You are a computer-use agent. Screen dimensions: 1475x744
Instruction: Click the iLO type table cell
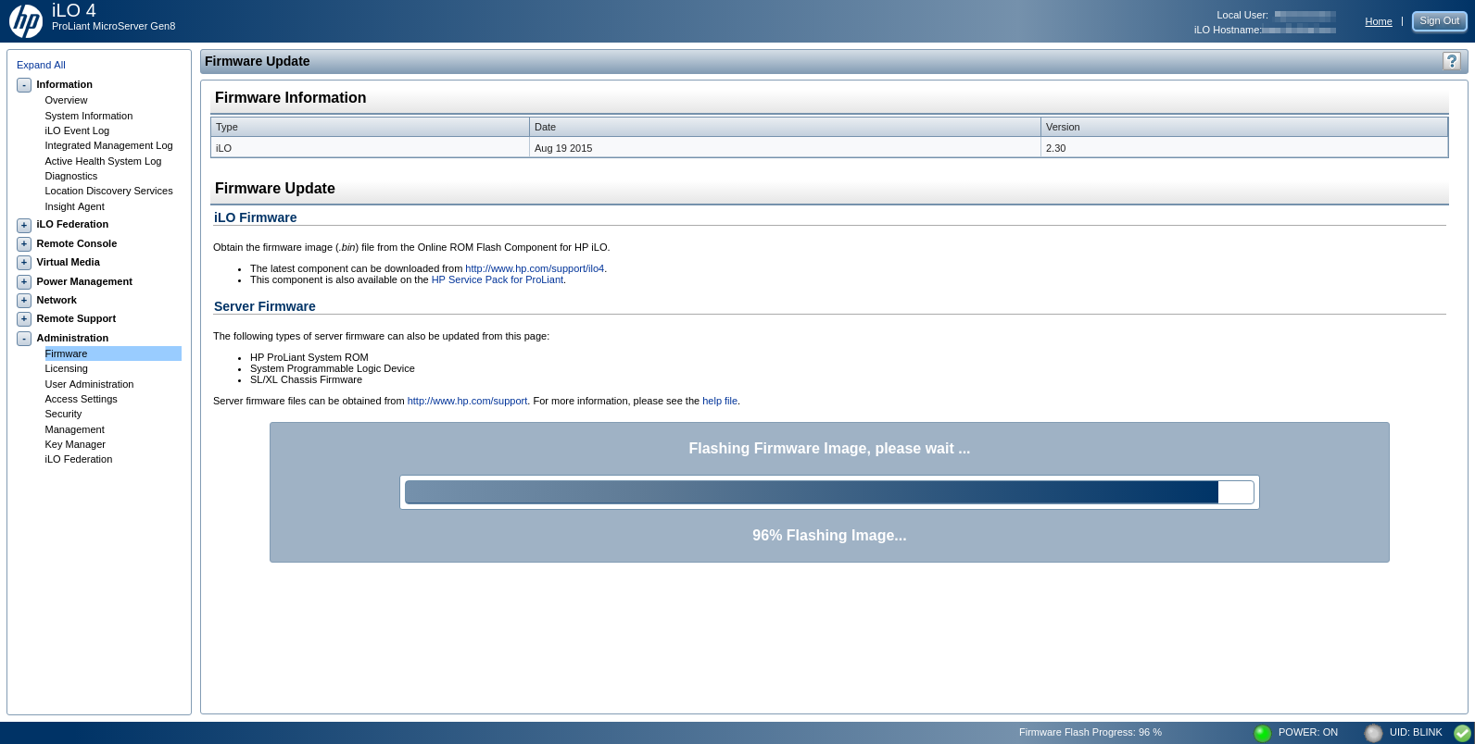coord(371,148)
